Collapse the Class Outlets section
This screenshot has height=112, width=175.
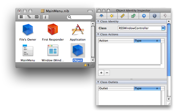(98, 82)
